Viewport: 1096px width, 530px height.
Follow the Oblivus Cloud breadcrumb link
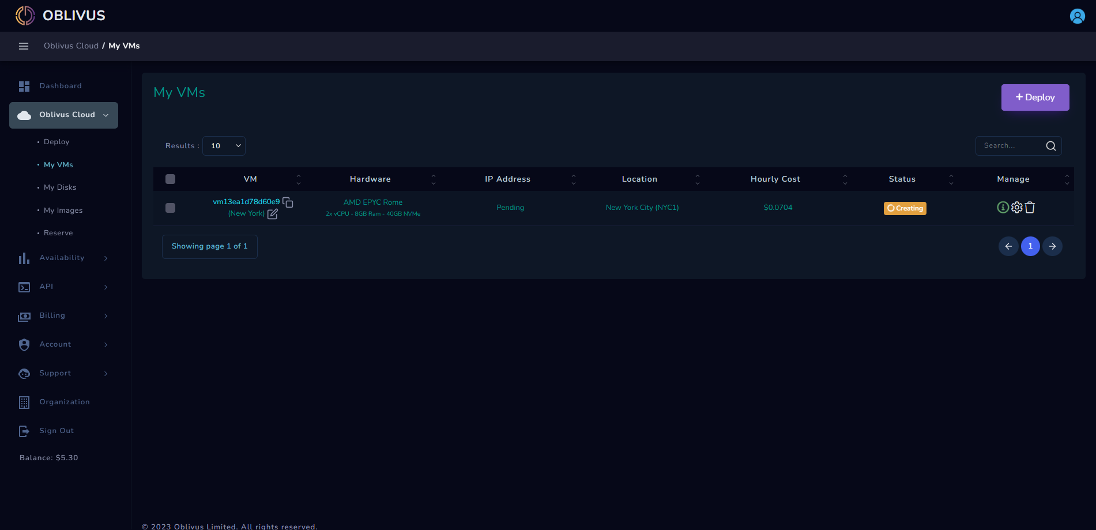click(71, 46)
